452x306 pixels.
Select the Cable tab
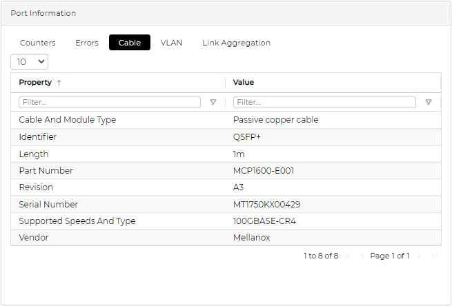[x=130, y=43]
